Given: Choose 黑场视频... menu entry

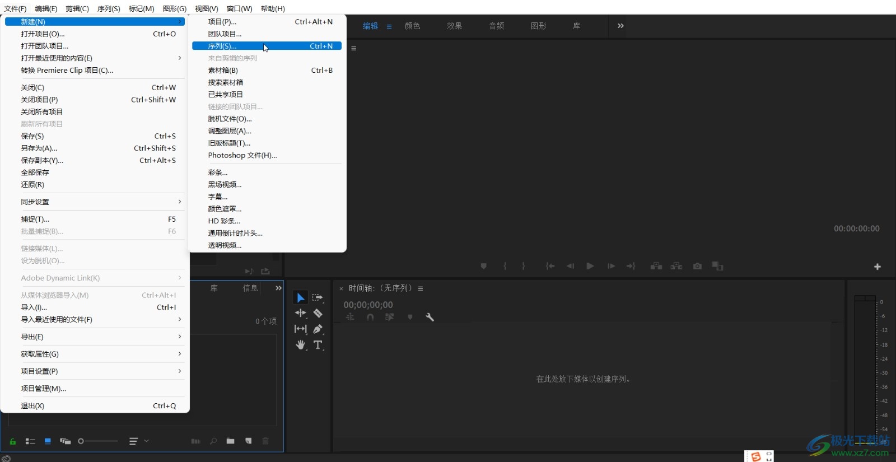Looking at the screenshot, I should tap(267, 184).
